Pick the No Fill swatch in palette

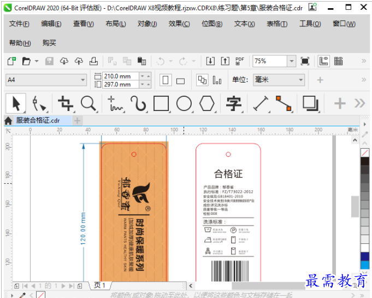point(365,153)
